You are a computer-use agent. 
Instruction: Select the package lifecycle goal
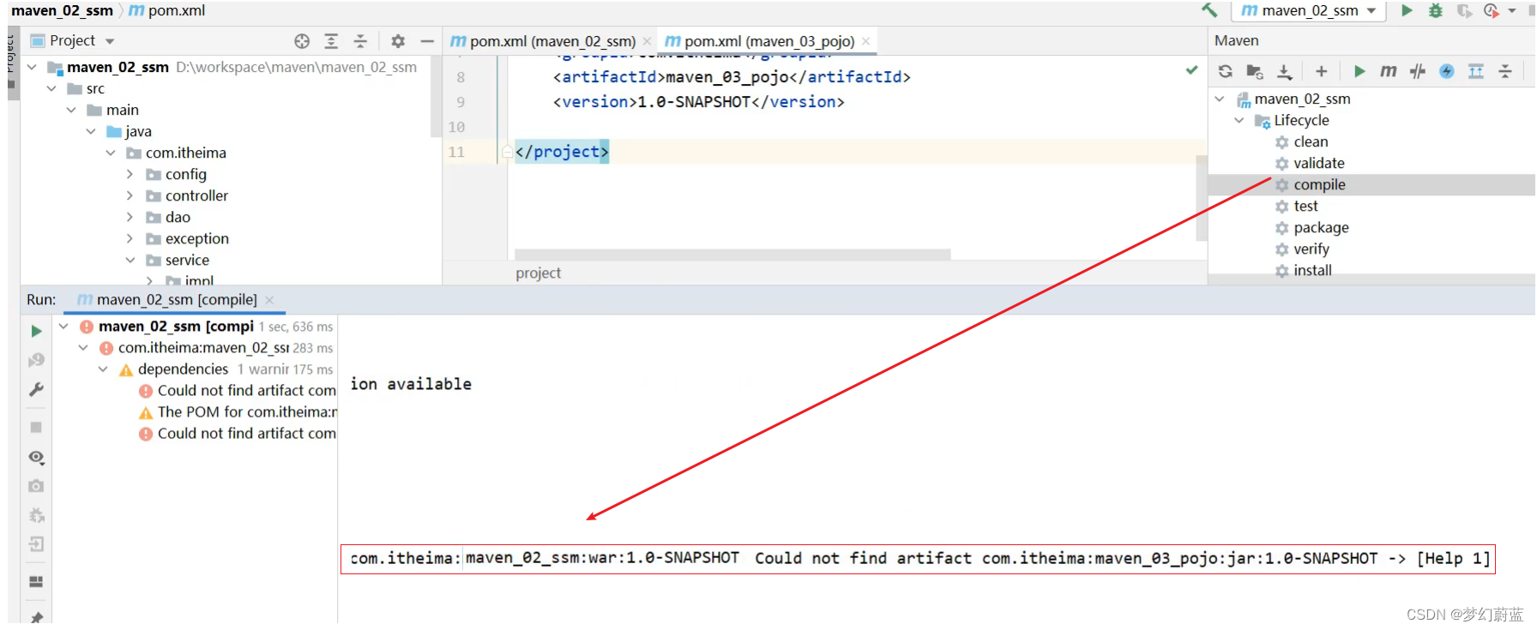(1321, 227)
